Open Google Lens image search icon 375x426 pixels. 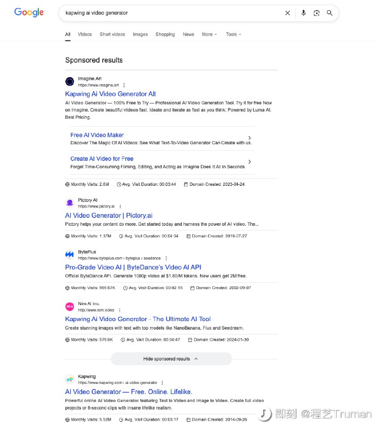coord(316,13)
